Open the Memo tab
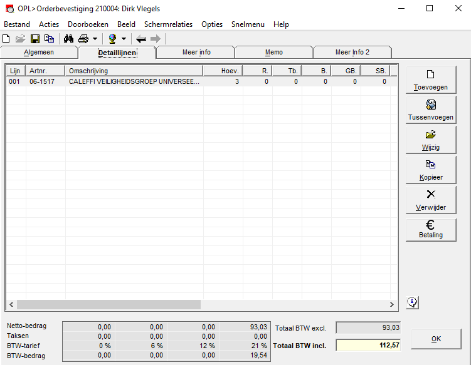Viewport: 471px width, 365px height. click(274, 52)
